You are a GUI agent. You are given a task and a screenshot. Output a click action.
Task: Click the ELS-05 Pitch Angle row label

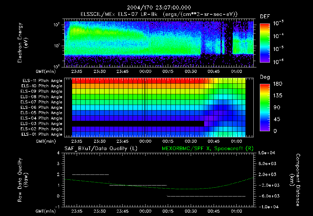(x=42, y=113)
